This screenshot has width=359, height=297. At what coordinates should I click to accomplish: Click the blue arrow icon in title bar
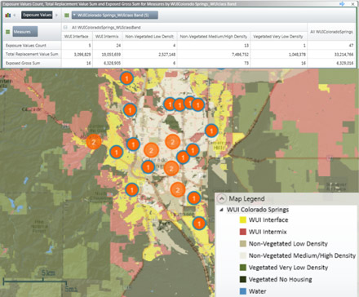[342, 4]
